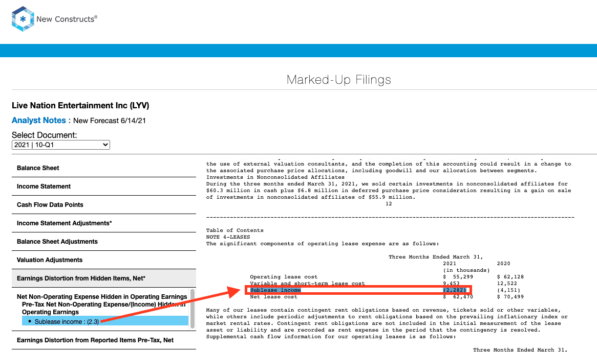This screenshot has height=352, width=597.
Task: Click the Operating lease cost row label
Action: click(284, 277)
